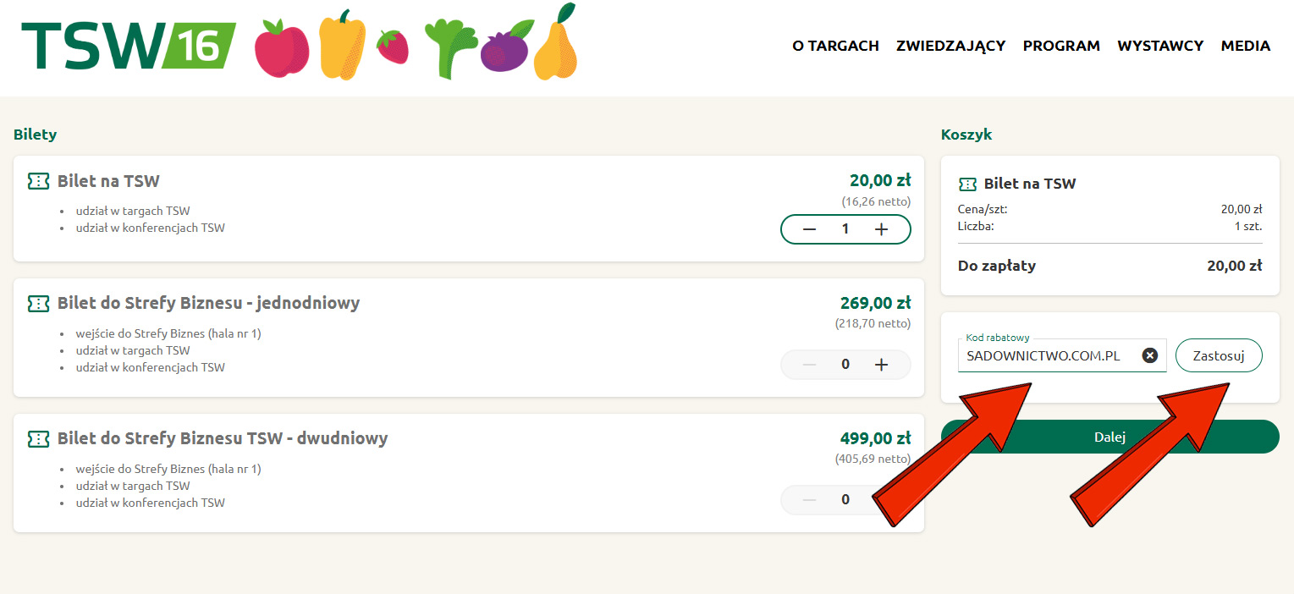Click the ticket icon of the dwudniowy ticket

(x=38, y=438)
